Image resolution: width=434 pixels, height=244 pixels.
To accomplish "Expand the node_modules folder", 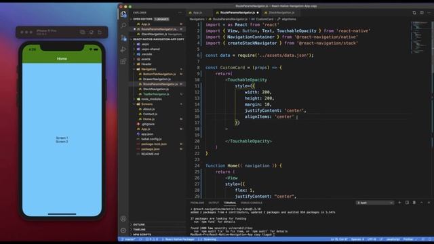I will (151, 99).
